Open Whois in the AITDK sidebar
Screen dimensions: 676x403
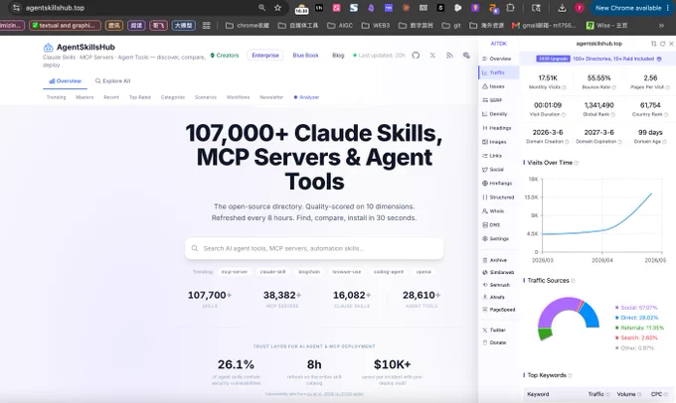(x=493, y=211)
